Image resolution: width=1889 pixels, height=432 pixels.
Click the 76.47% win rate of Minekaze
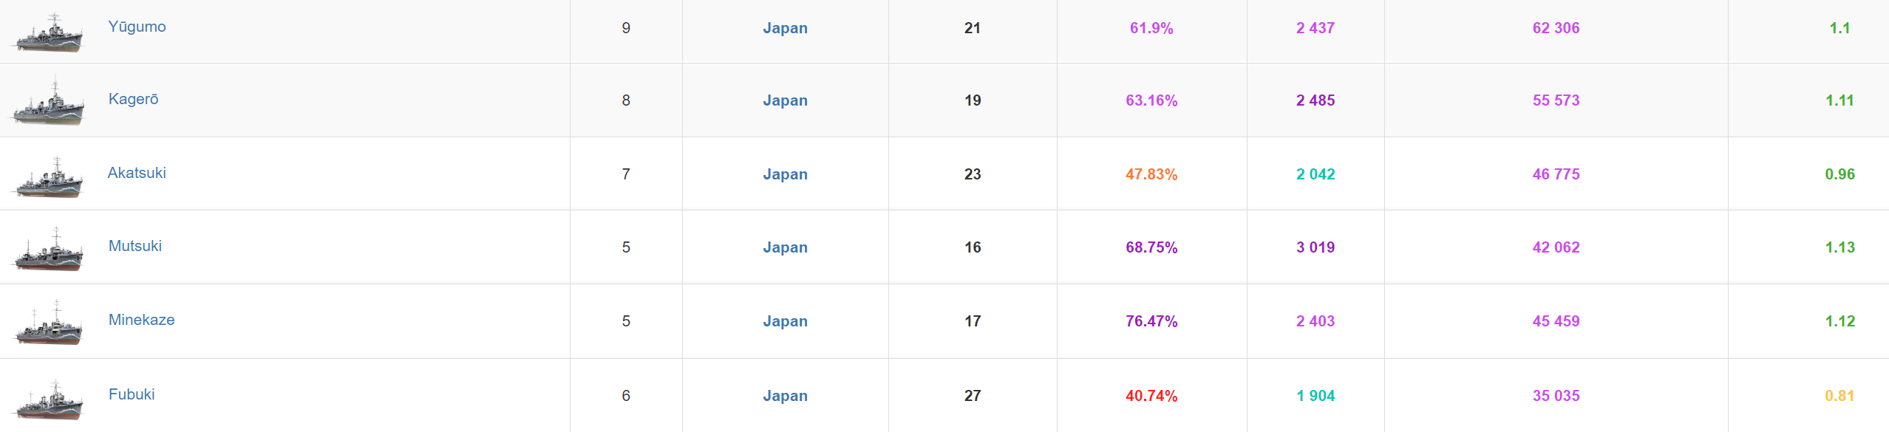1151,321
